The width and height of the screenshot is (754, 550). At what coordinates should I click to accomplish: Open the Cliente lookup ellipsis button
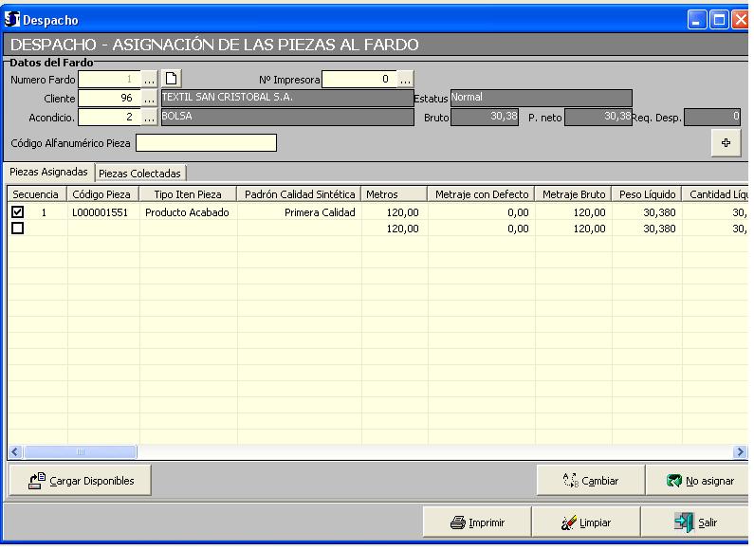(150, 98)
